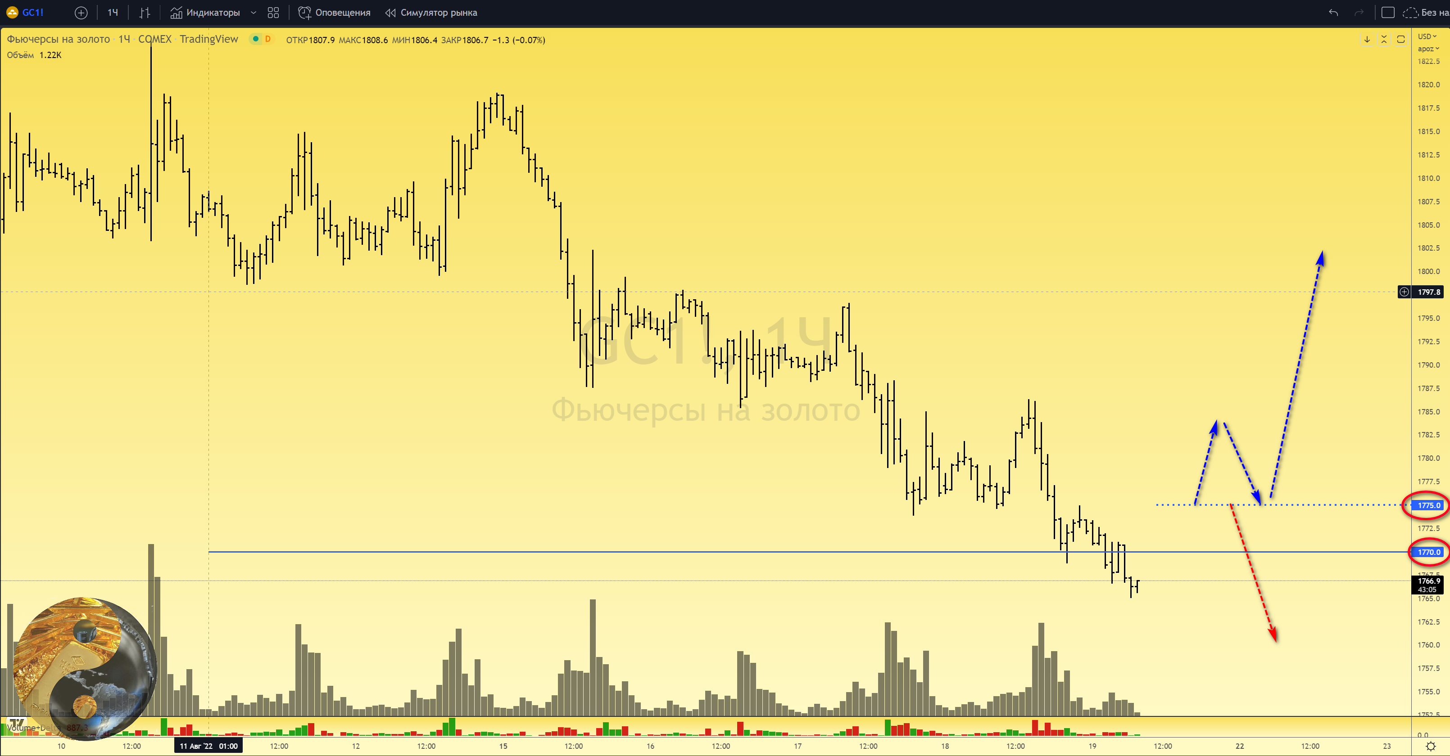Click the 11 Авг '22 01:00 time label

pyautogui.click(x=208, y=747)
